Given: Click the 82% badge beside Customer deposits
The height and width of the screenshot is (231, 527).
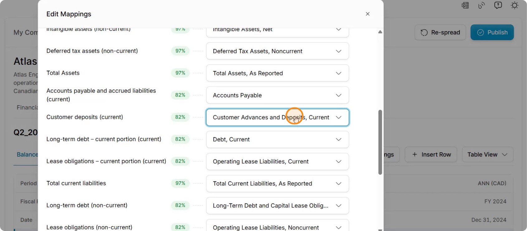Looking at the screenshot, I should click(x=180, y=117).
